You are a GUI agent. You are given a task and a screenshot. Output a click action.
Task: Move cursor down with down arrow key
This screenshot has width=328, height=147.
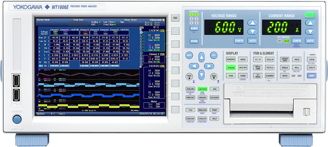(201, 75)
